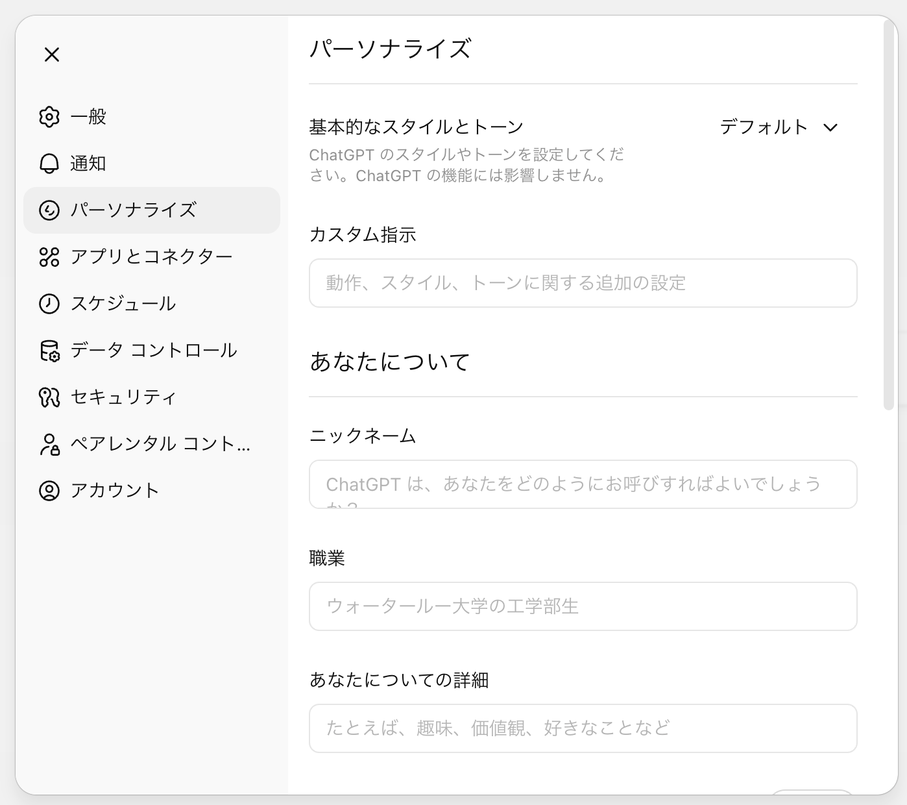Switch to the 通知 settings tab
The width and height of the screenshot is (907, 805).
88,164
